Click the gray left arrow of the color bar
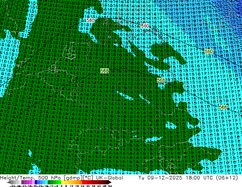 coord(9,182)
